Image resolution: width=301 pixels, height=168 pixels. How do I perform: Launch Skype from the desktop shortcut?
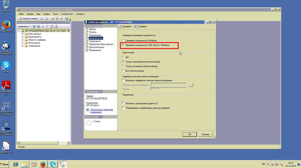pos(6,65)
